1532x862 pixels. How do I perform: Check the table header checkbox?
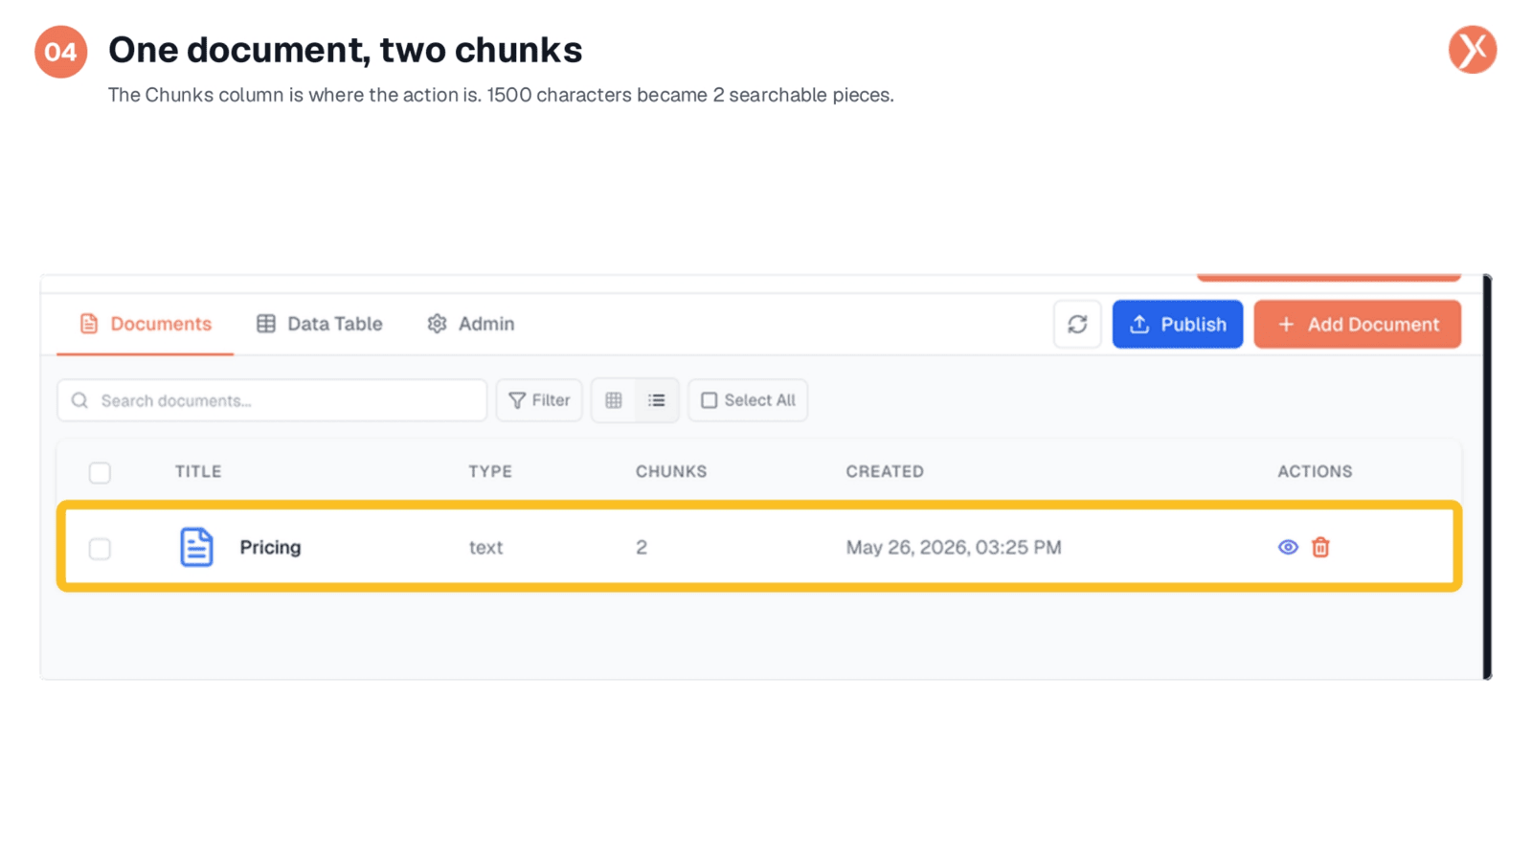pyautogui.click(x=100, y=472)
